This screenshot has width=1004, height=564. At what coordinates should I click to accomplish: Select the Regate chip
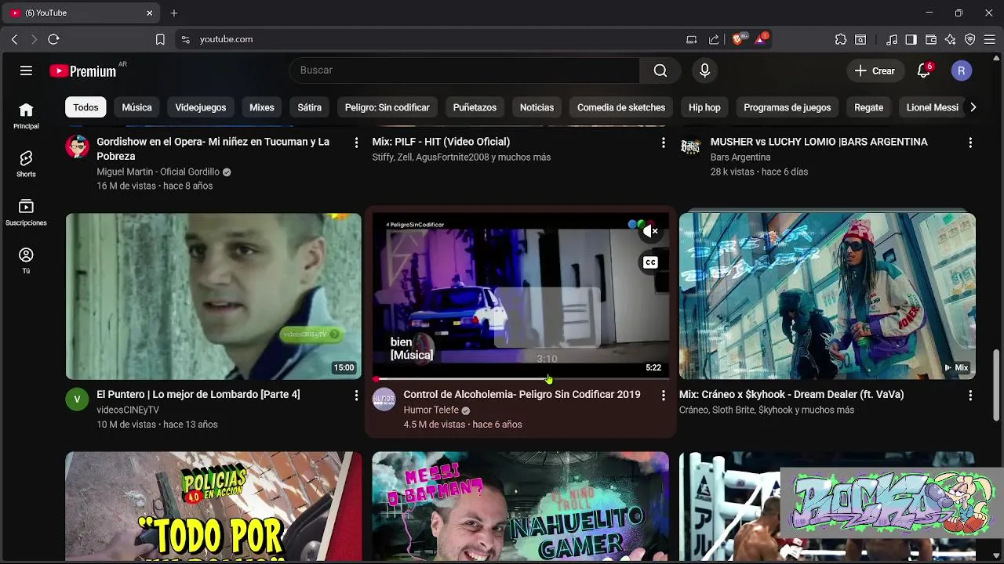pyautogui.click(x=868, y=107)
